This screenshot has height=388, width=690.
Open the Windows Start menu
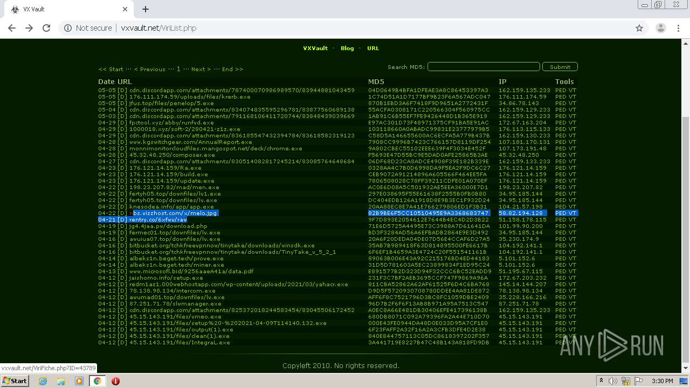(15, 380)
